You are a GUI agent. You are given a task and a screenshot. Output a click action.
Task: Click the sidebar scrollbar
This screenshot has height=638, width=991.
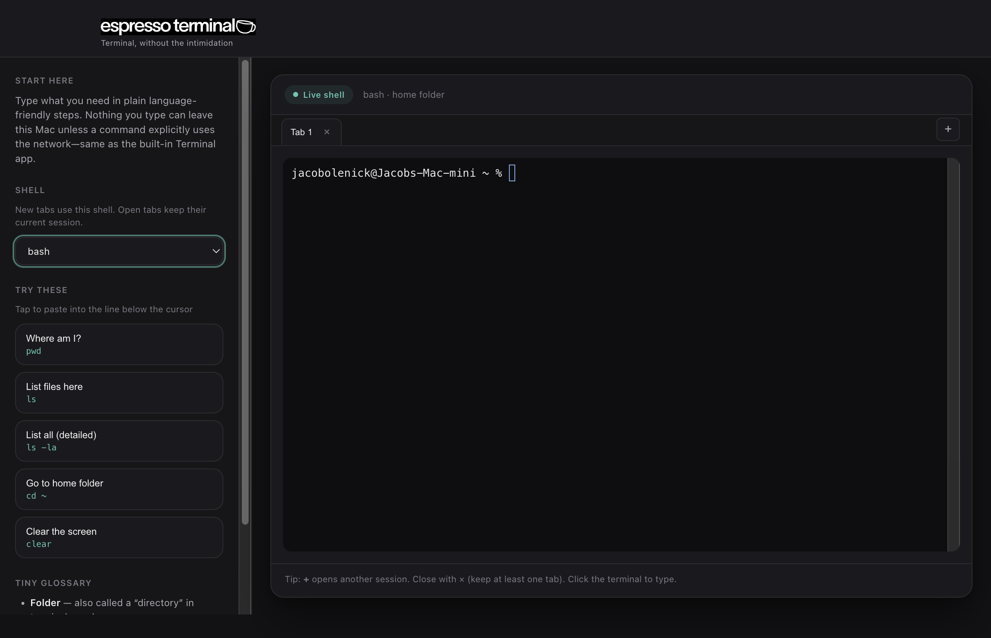[x=245, y=294]
